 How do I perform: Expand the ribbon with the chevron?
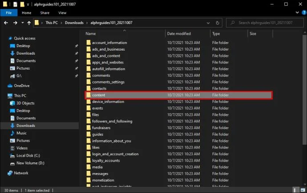297,12
